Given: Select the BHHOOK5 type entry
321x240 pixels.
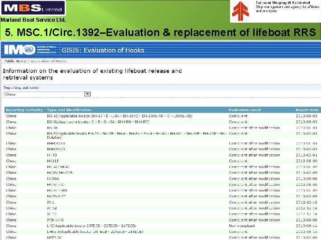Looking at the screenshot, I should pos(56,149).
